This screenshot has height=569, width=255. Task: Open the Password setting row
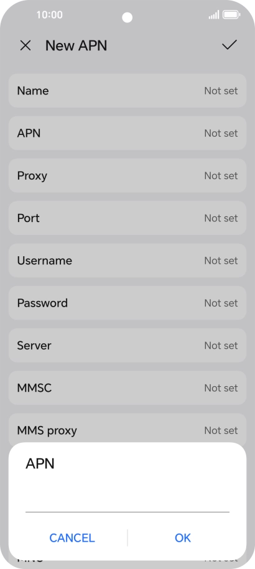pyautogui.click(x=127, y=303)
